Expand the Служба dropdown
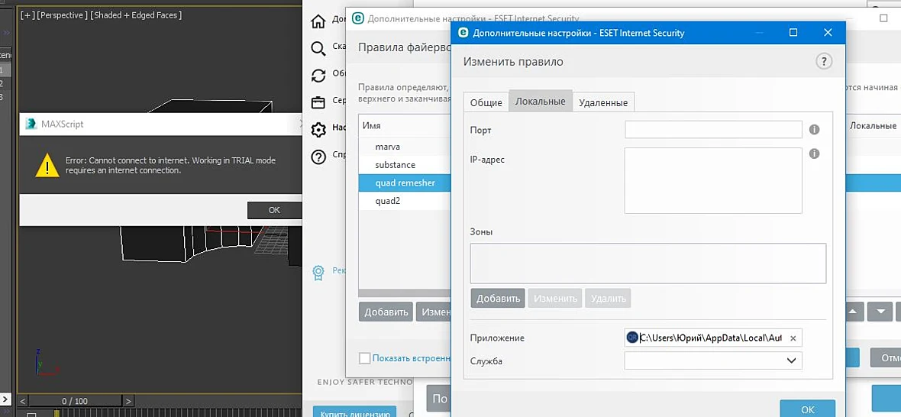Viewport: 901px width, 417px height. coord(713,360)
